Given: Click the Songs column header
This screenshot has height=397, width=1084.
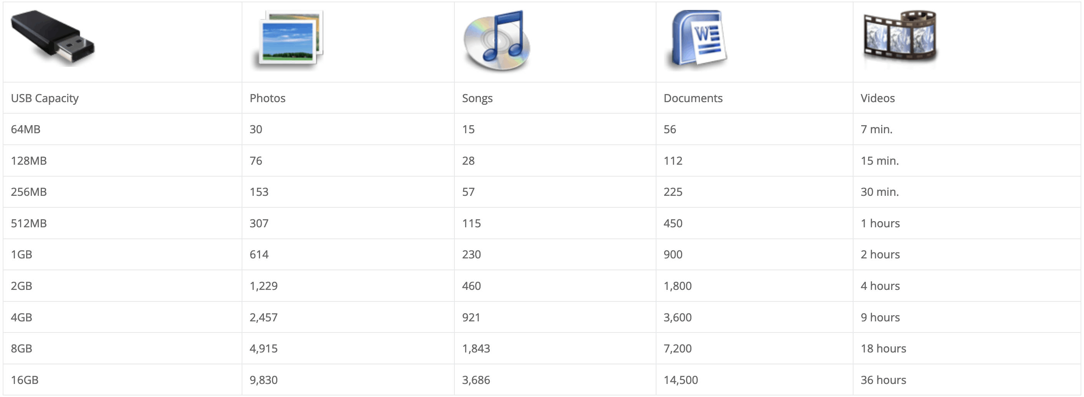Looking at the screenshot, I should (x=477, y=98).
